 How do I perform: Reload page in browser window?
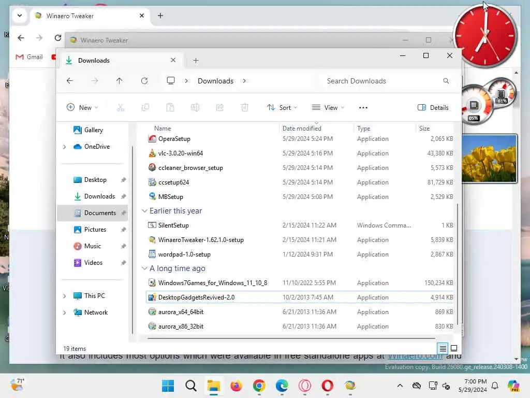[58, 38]
